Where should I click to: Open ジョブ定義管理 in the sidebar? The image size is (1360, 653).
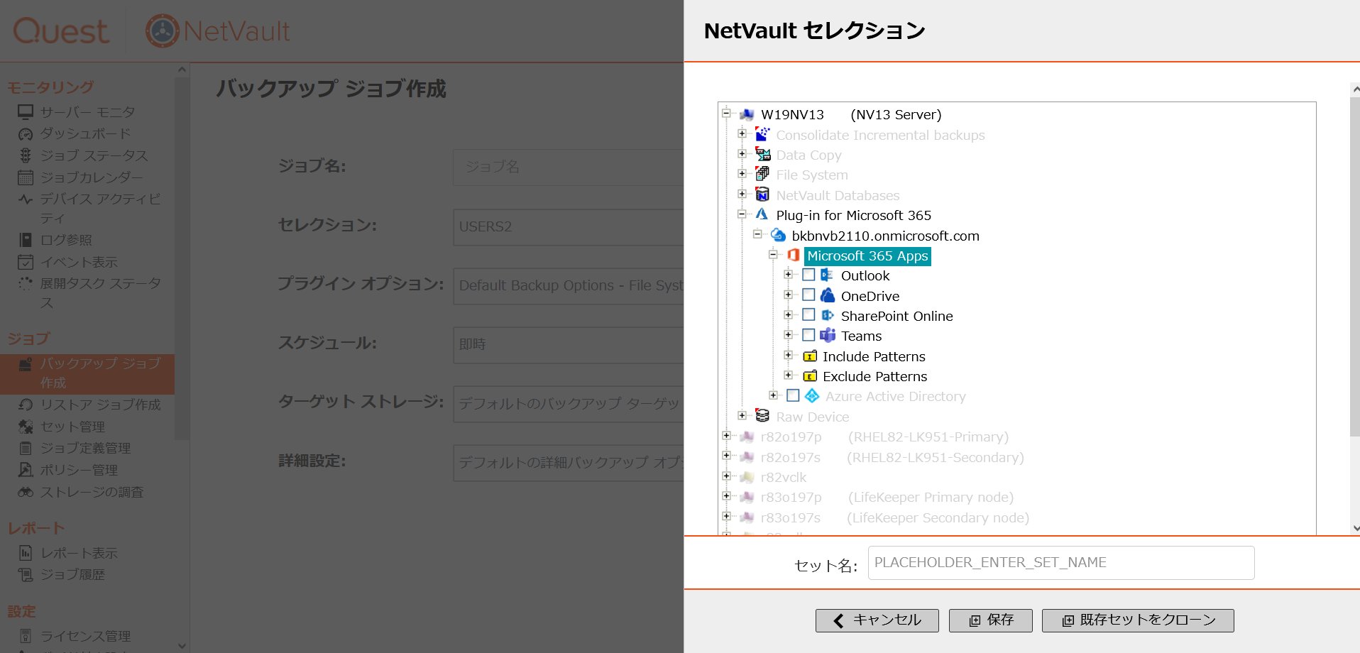pos(85,448)
